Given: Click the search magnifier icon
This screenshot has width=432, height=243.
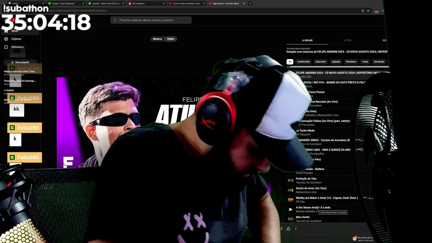Looking at the screenshot, I should coord(115,20).
